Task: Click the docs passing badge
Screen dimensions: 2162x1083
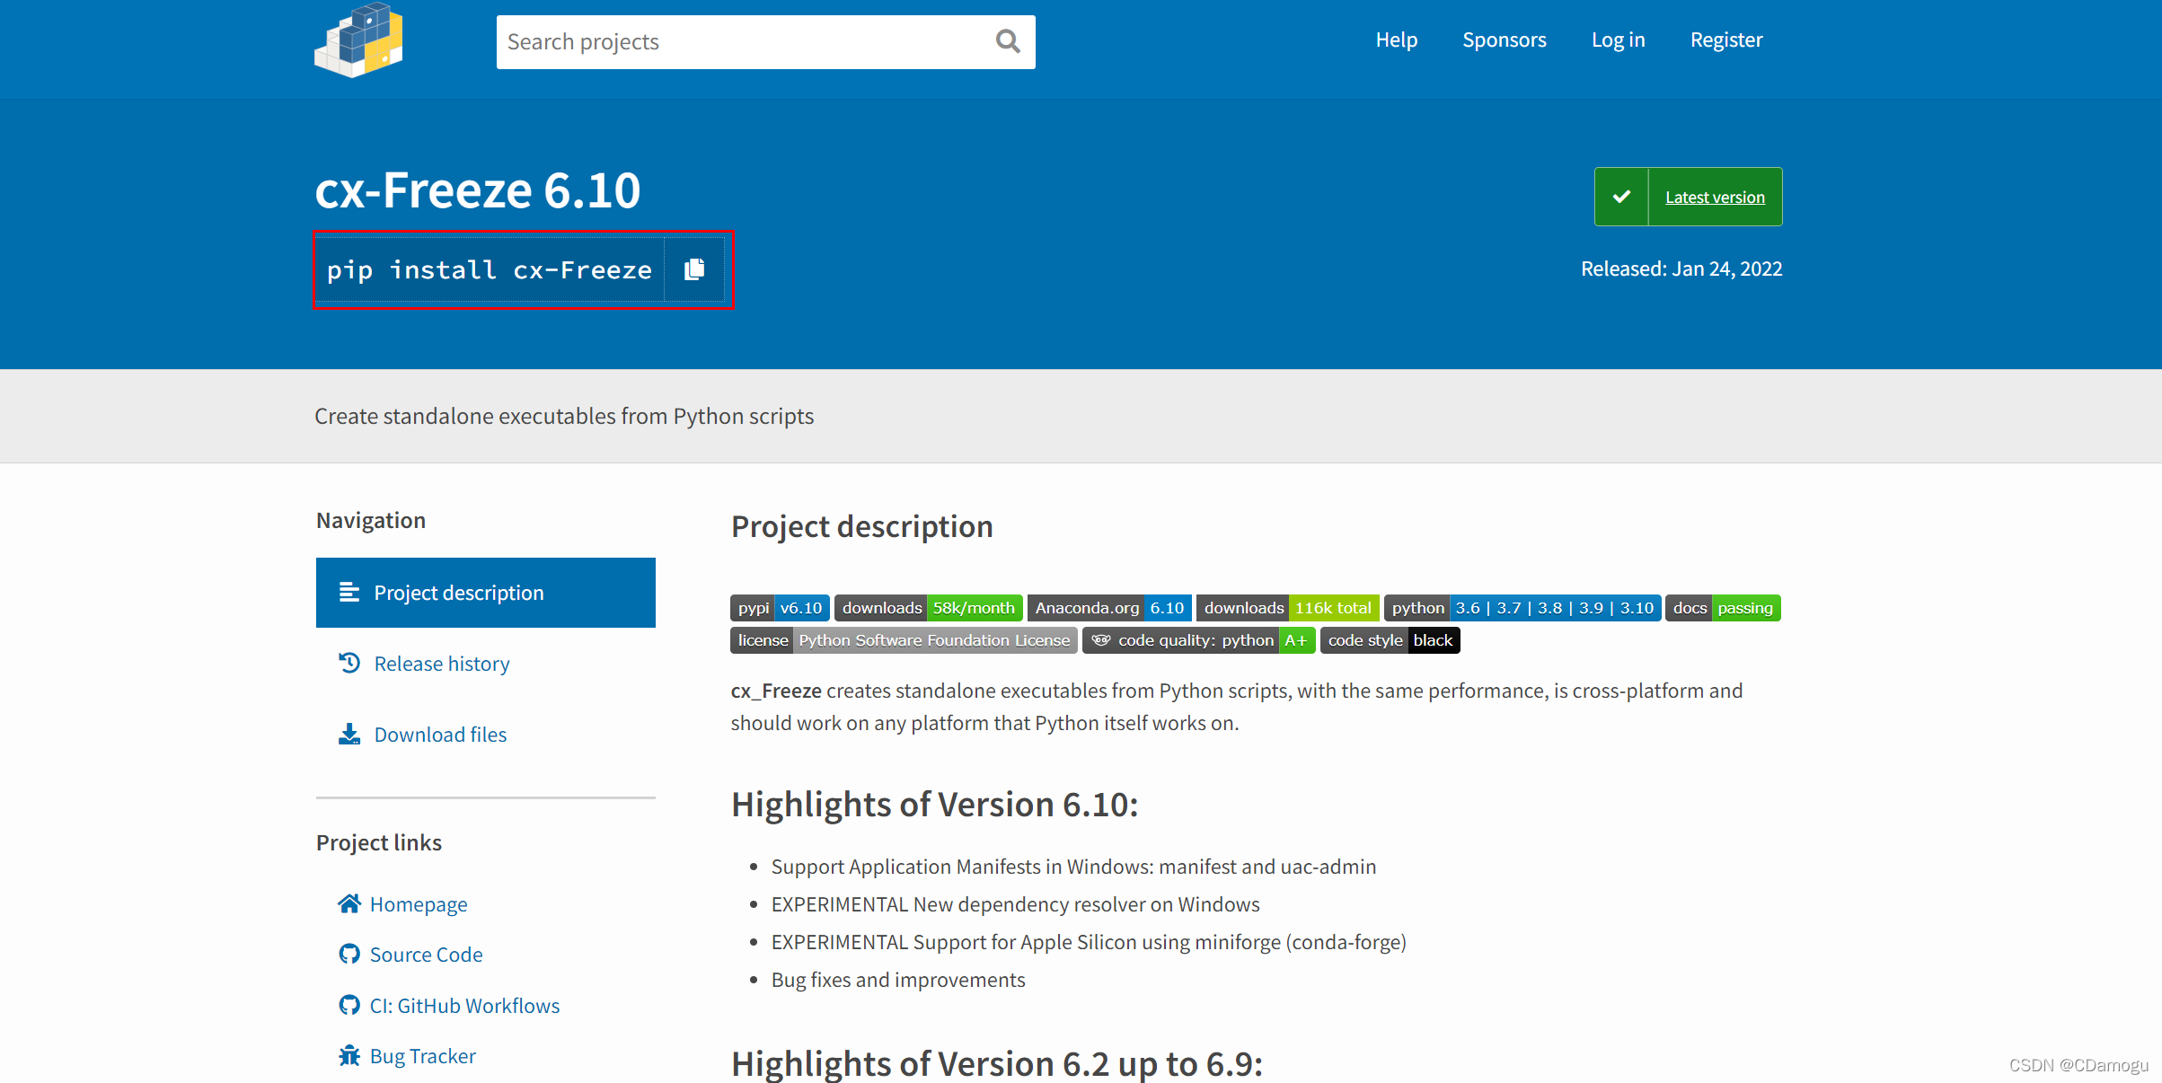Action: click(1722, 607)
